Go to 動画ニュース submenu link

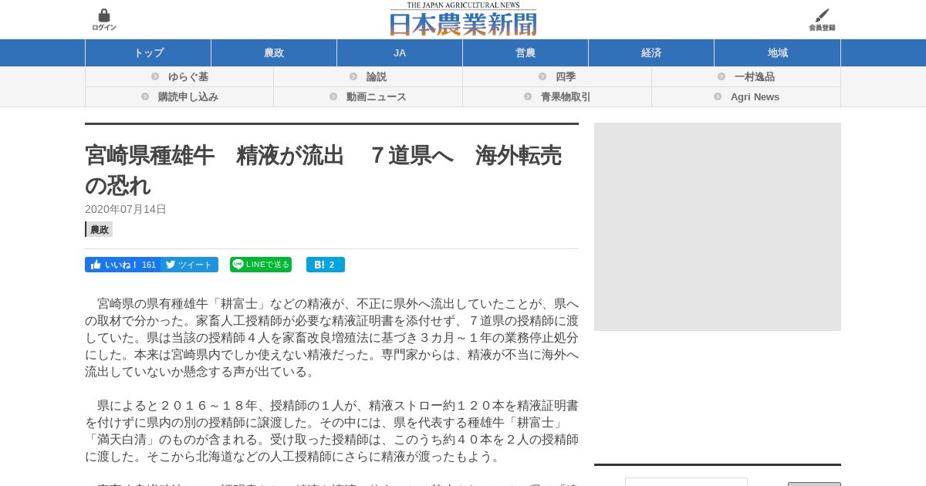click(368, 96)
